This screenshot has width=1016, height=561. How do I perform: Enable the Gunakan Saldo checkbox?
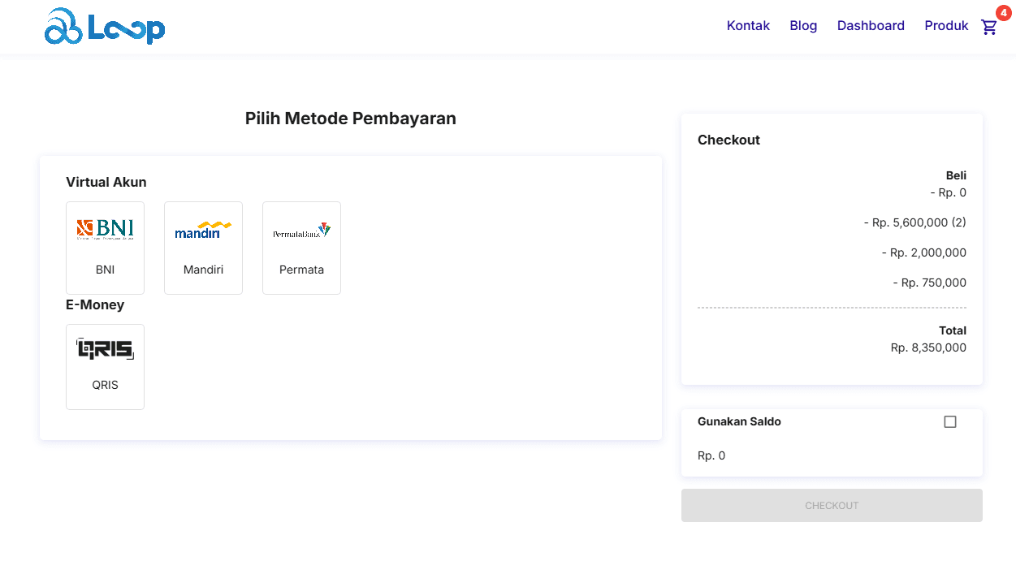click(x=949, y=421)
